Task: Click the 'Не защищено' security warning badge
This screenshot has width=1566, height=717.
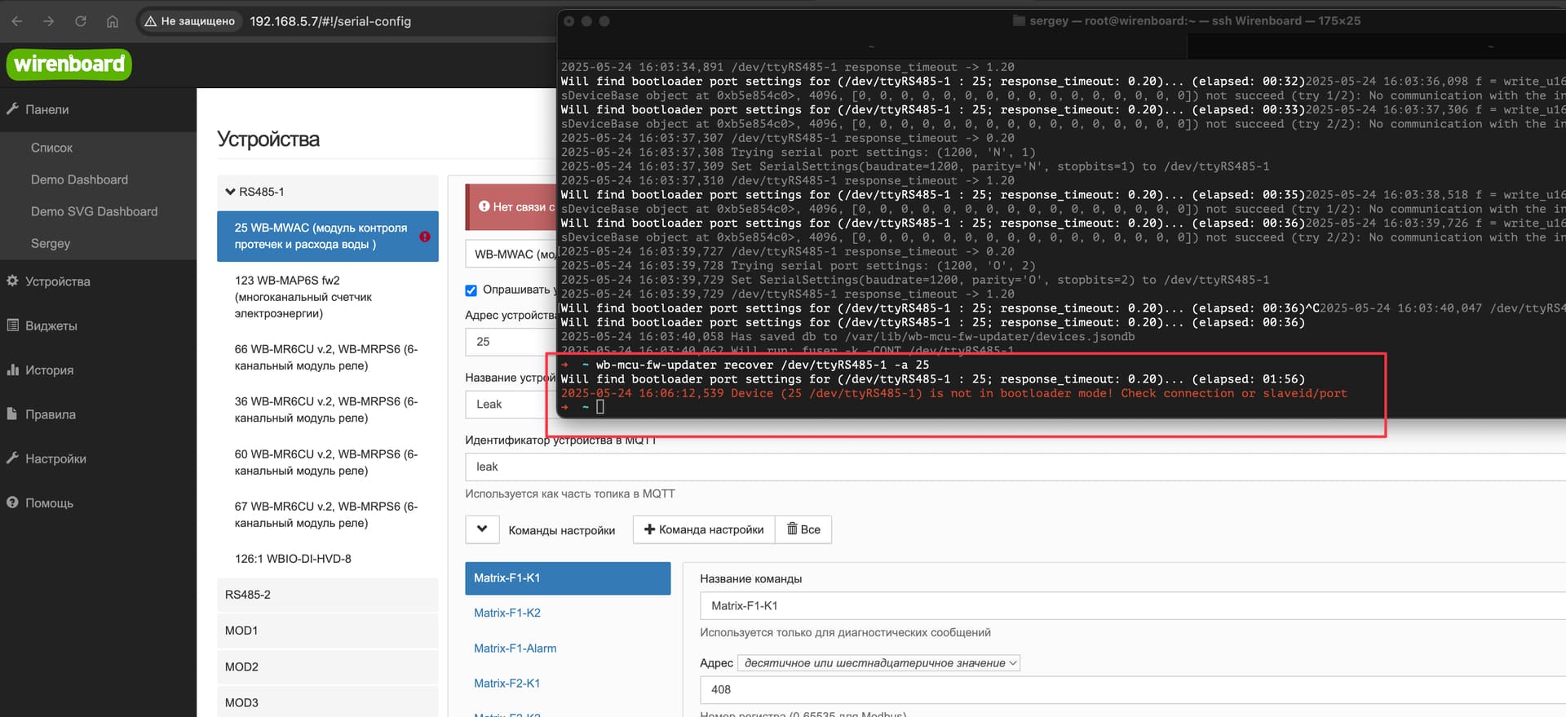Action: [x=189, y=21]
